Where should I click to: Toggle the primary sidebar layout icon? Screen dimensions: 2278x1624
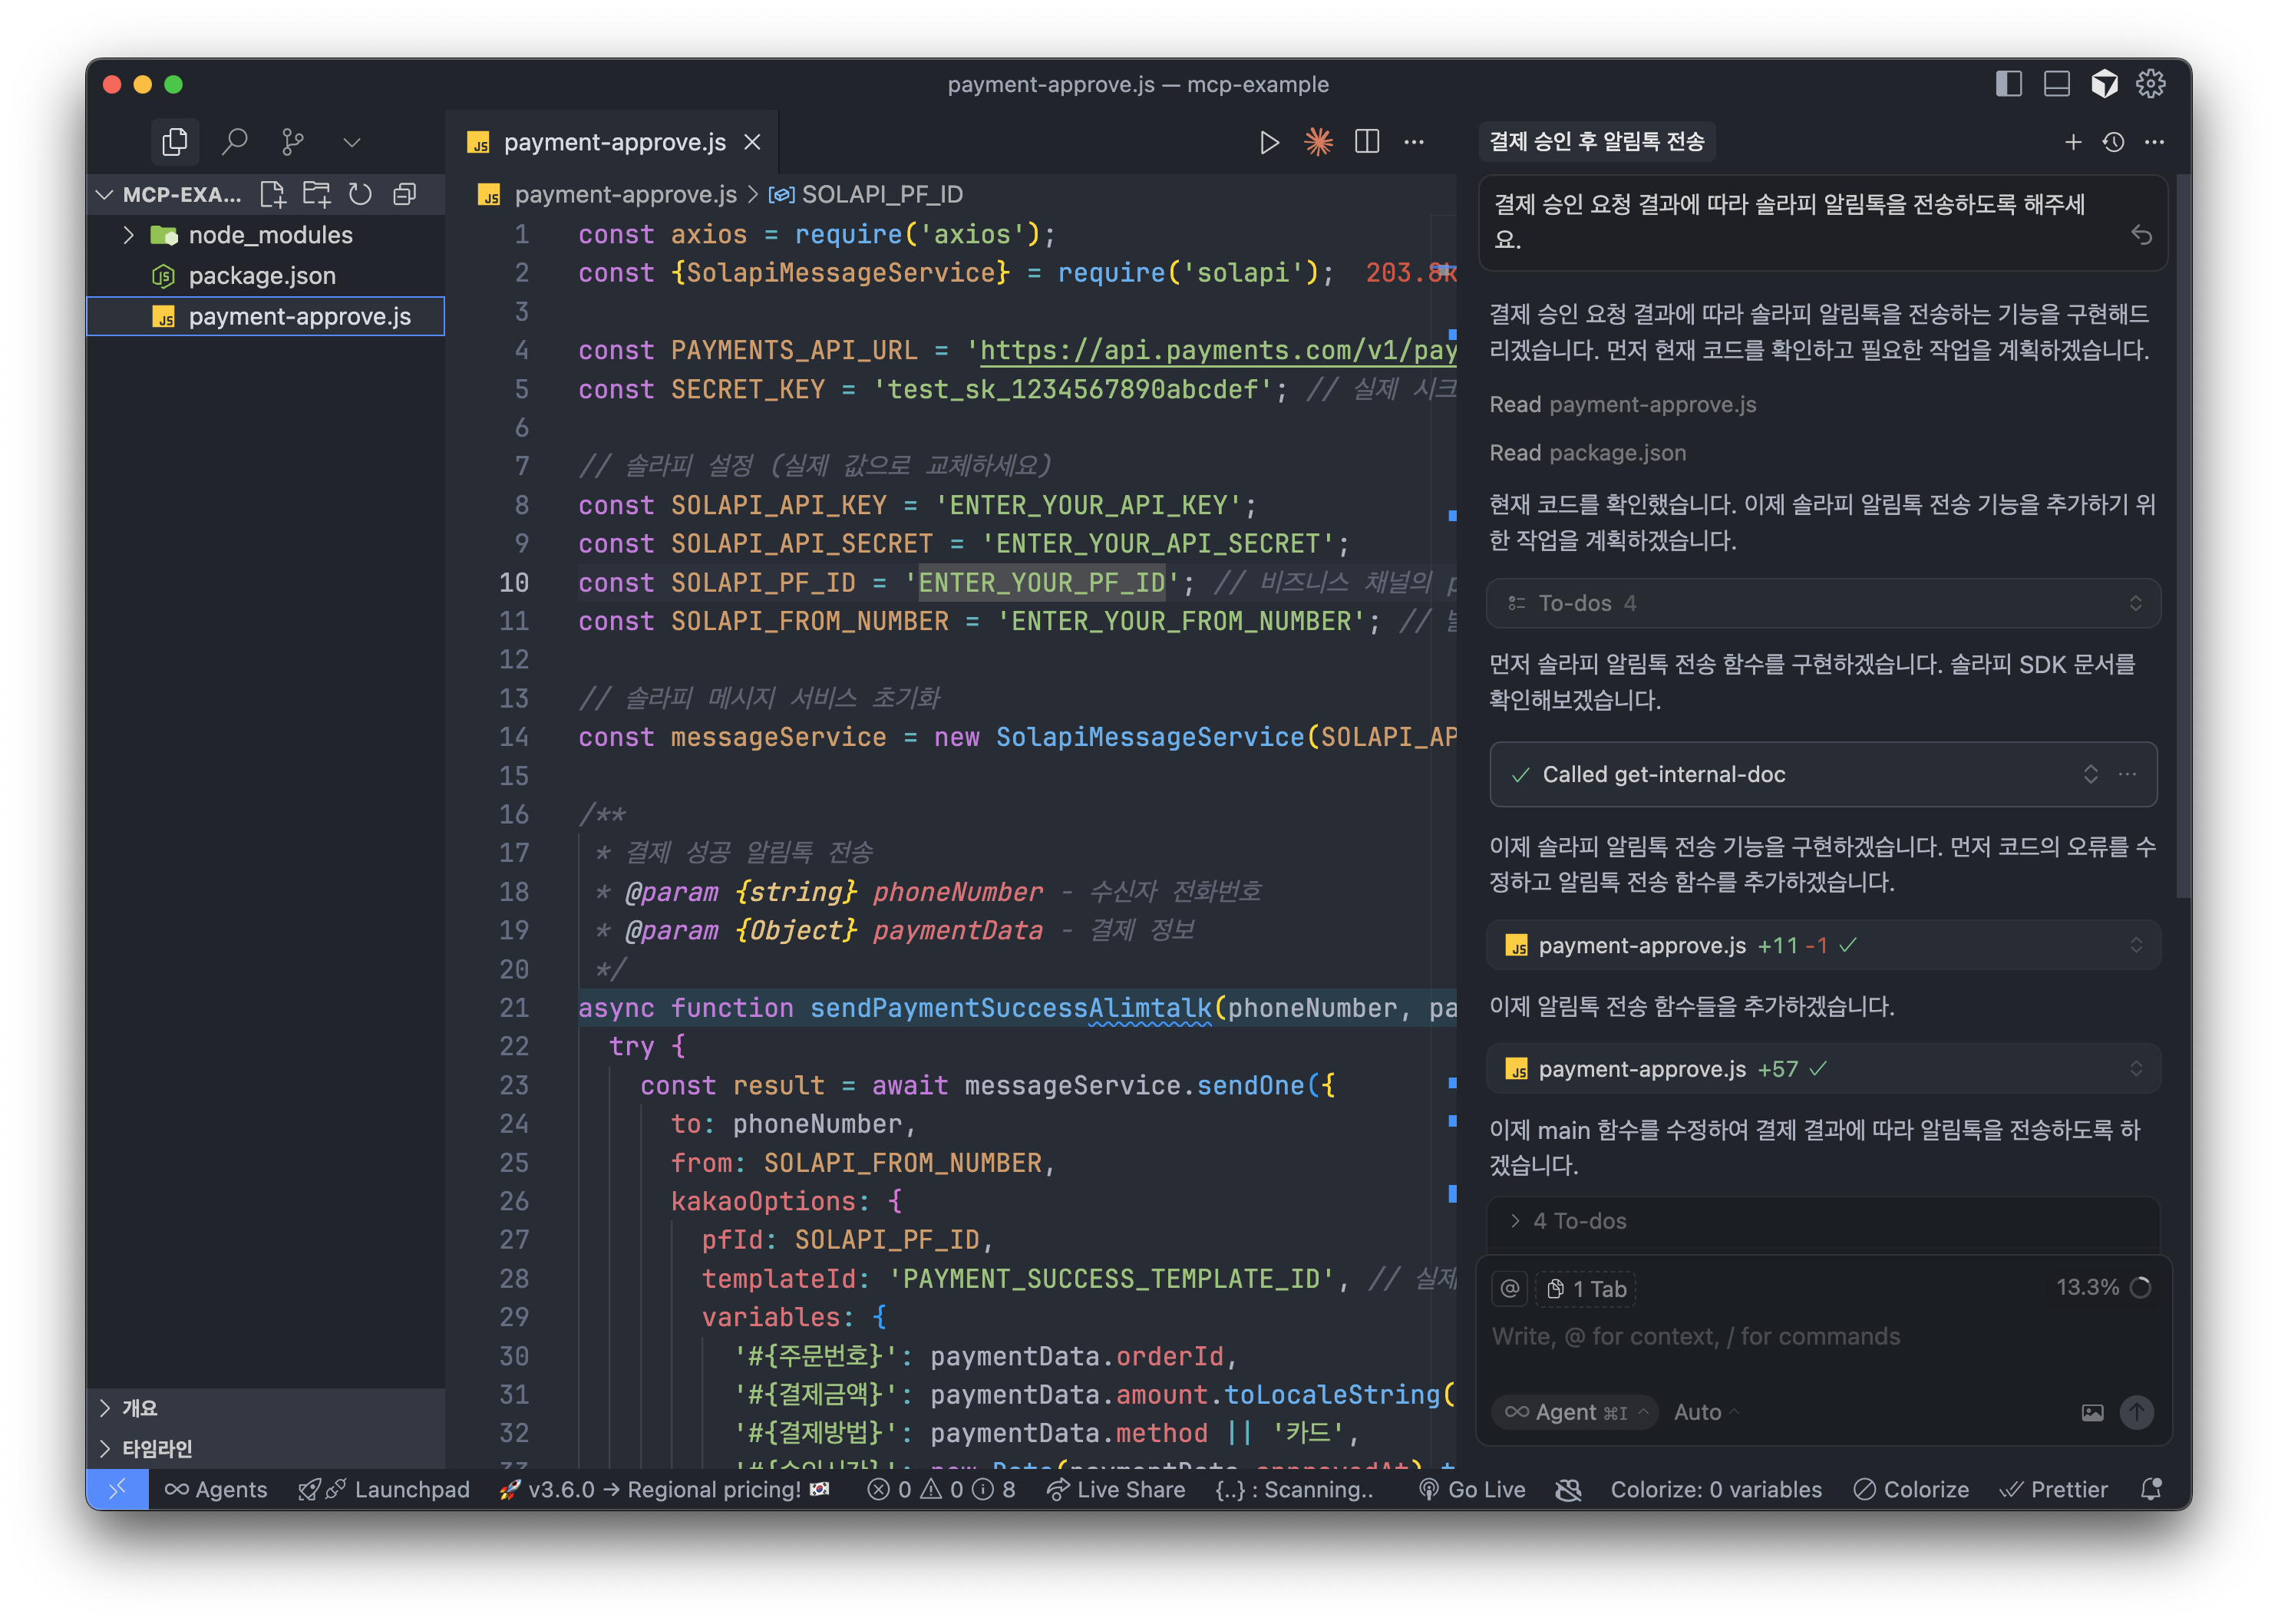[x=2008, y=84]
